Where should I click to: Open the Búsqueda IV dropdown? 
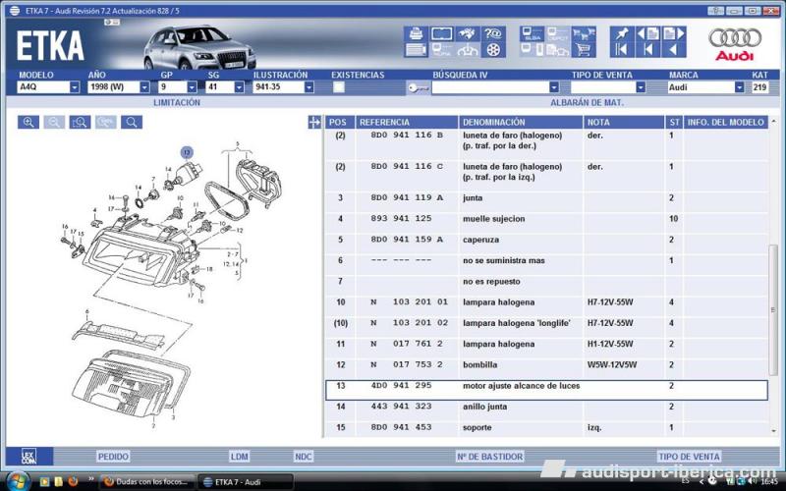[x=554, y=87]
